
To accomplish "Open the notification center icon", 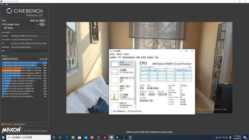I will tap(245, 138).
